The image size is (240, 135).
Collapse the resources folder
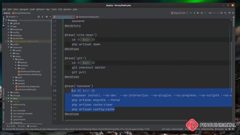[9, 47]
